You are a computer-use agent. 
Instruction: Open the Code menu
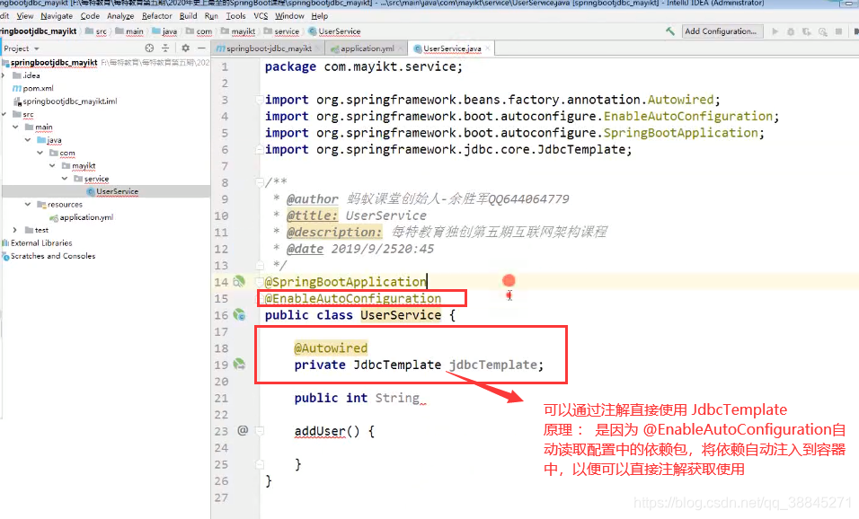point(90,16)
